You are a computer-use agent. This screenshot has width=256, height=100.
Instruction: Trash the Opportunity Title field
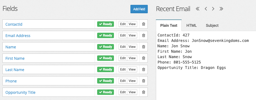[x=143, y=92]
